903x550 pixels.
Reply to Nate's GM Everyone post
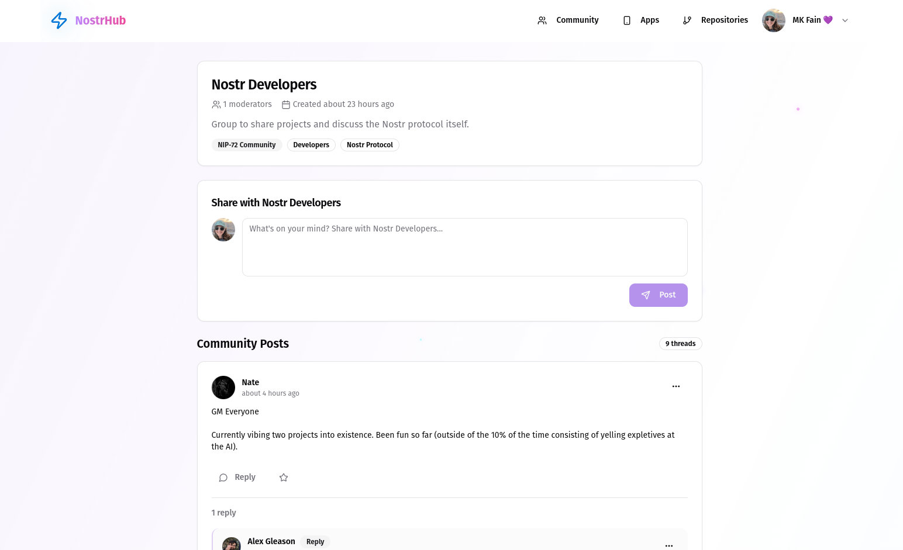[x=237, y=478]
